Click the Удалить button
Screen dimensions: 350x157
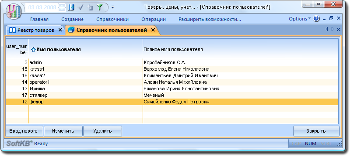pos(102,131)
